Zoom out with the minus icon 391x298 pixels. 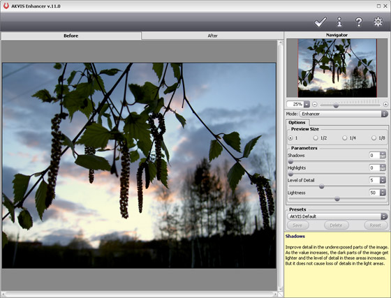click(315, 104)
